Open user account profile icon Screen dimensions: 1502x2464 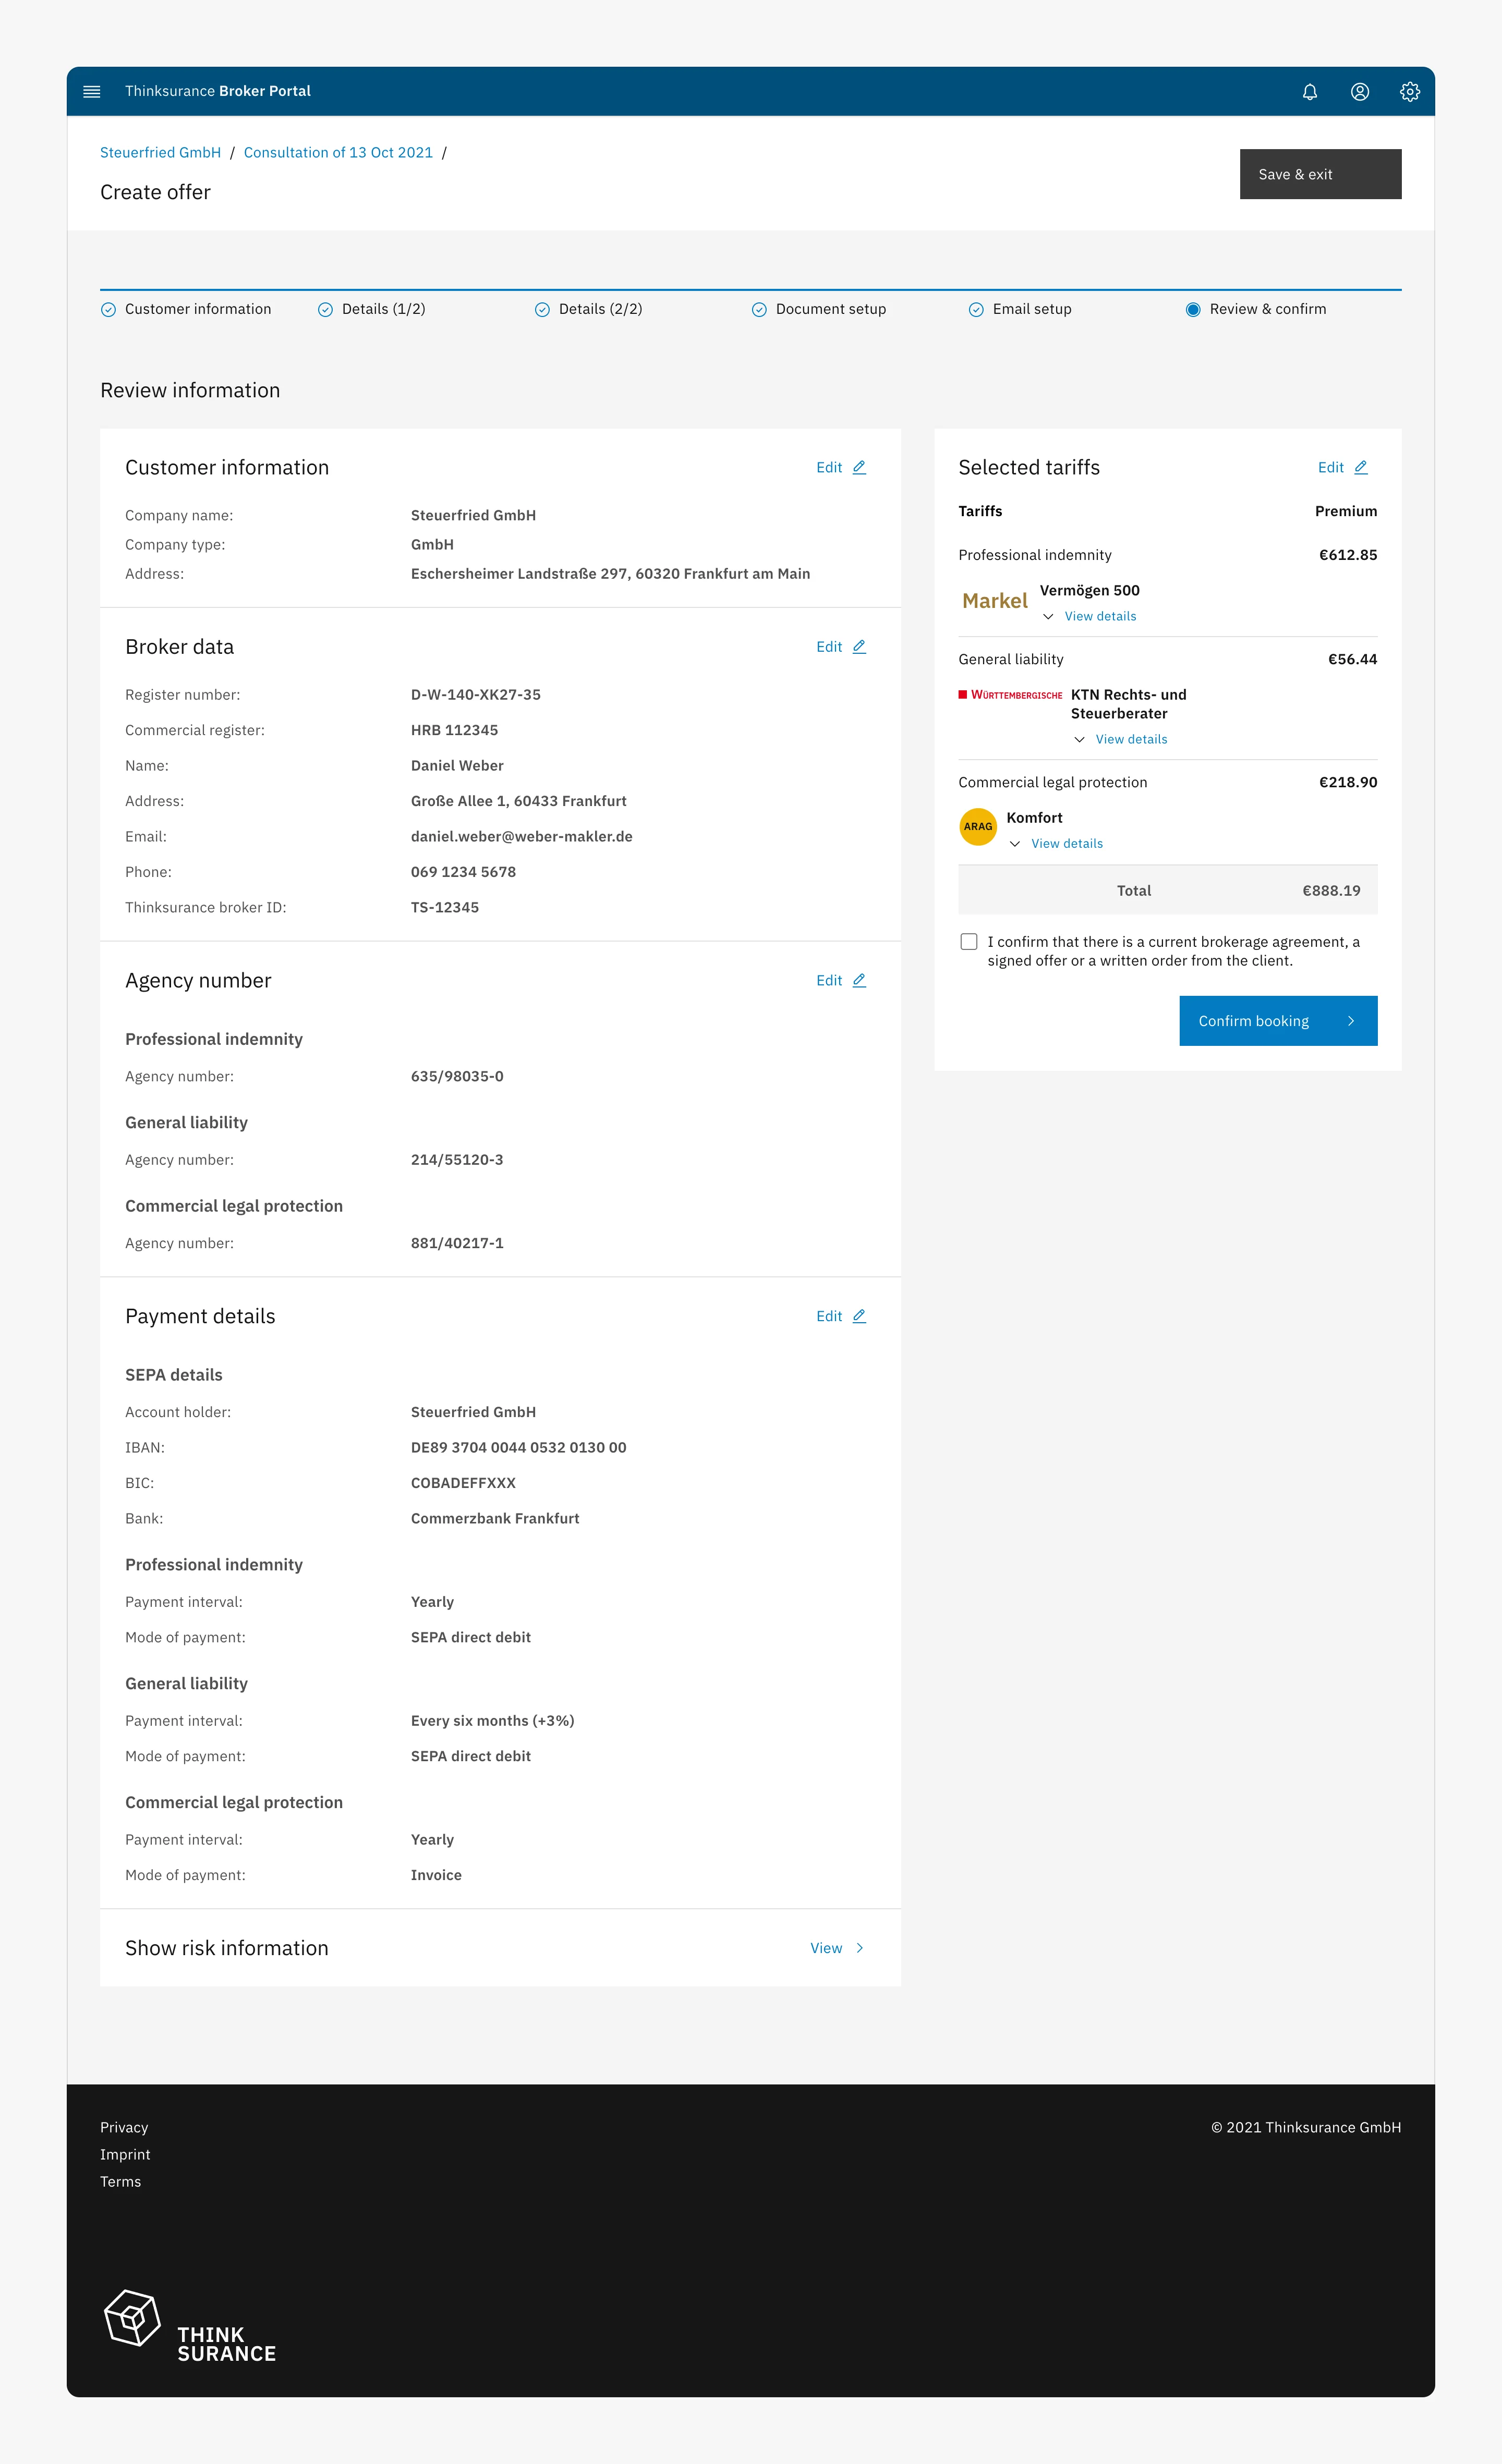(x=1360, y=91)
